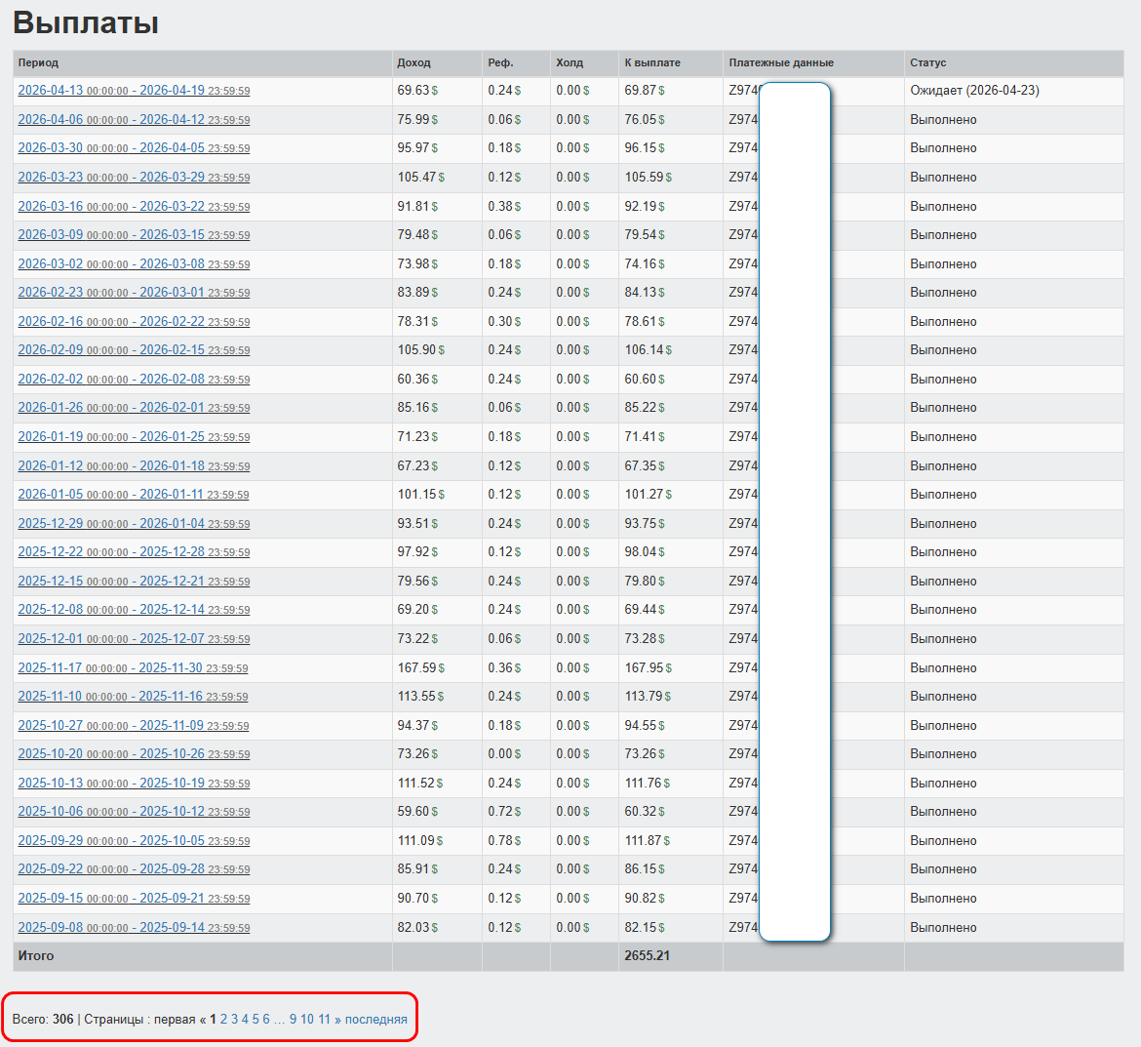Open payout period 2025-11-17 to 2025-11-30
The width and height of the screenshot is (1141, 1047).
click(x=134, y=666)
